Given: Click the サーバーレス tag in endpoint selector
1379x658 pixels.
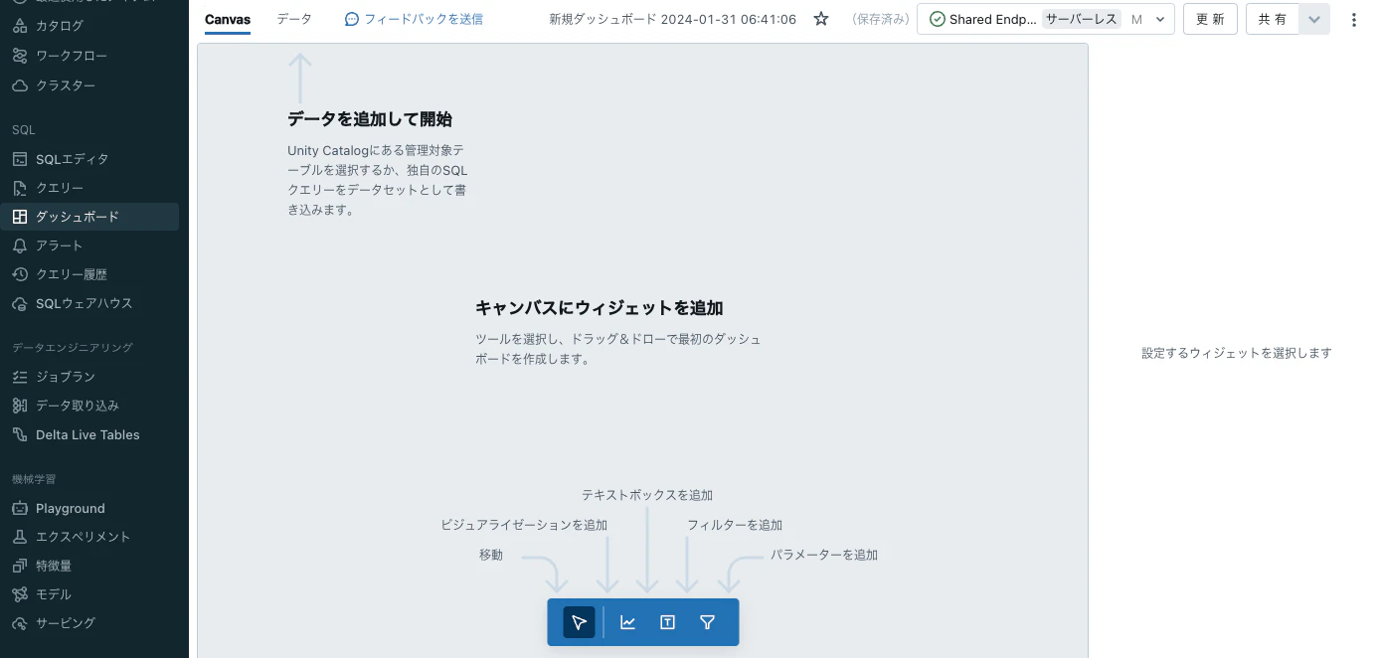Looking at the screenshot, I should (1082, 19).
